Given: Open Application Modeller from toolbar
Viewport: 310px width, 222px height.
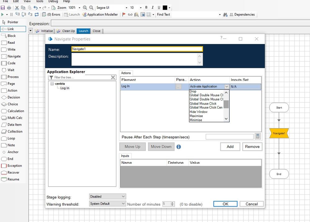Looking at the screenshot, I should (100, 15).
